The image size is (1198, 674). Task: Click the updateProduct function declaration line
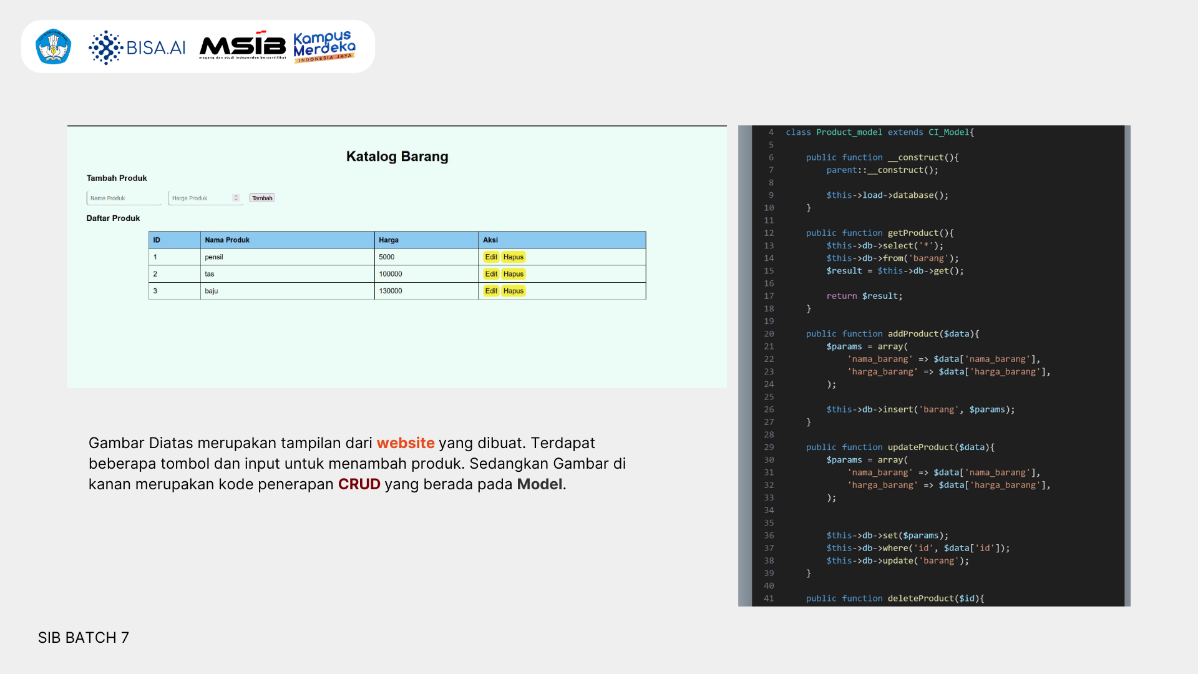point(900,447)
